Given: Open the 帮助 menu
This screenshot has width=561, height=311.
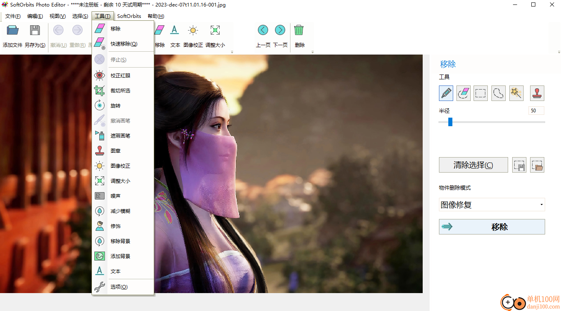Looking at the screenshot, I should tap(156, 16).
